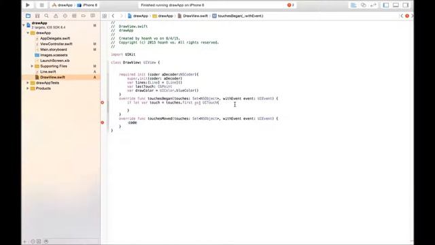Expand the Supporting Files group
435x245 pixels.
click(32, 66)
